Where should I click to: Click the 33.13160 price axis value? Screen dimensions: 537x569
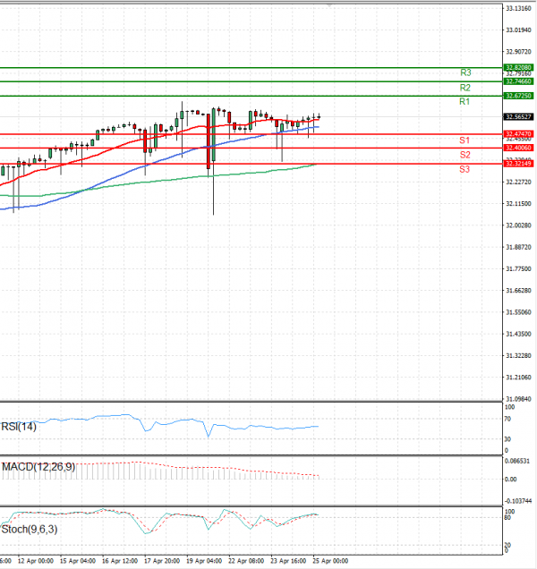[x=518, y=8]
